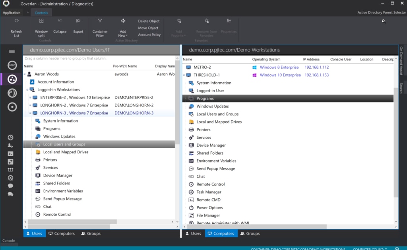Open Windows Updates in left pane
The image size is (407, 250).
click(59, 136)
